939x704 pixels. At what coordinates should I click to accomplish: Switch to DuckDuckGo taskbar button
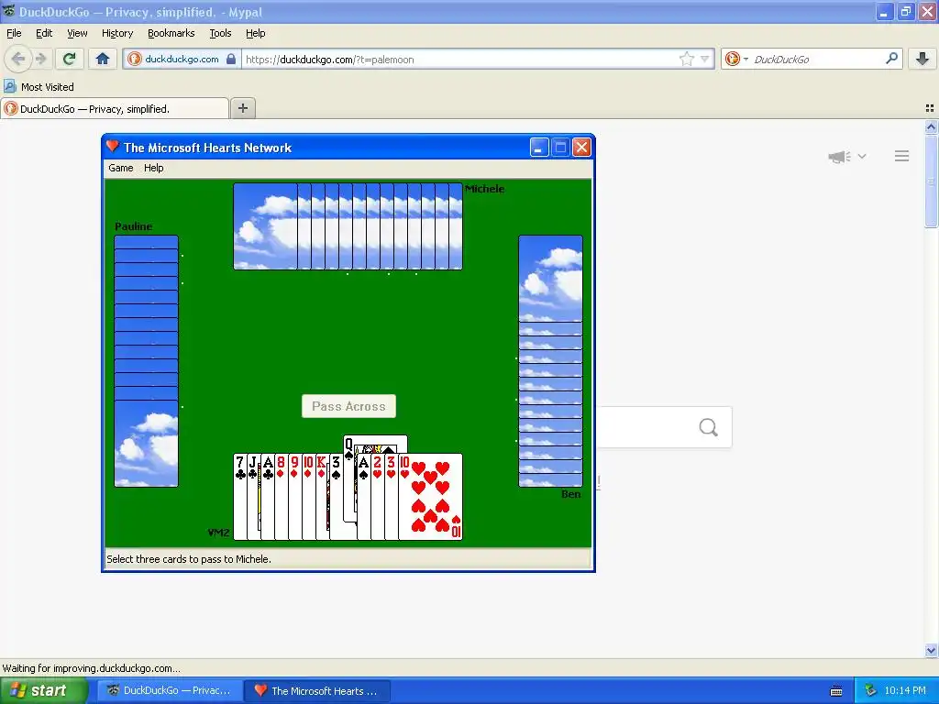(x=170, y=690)
